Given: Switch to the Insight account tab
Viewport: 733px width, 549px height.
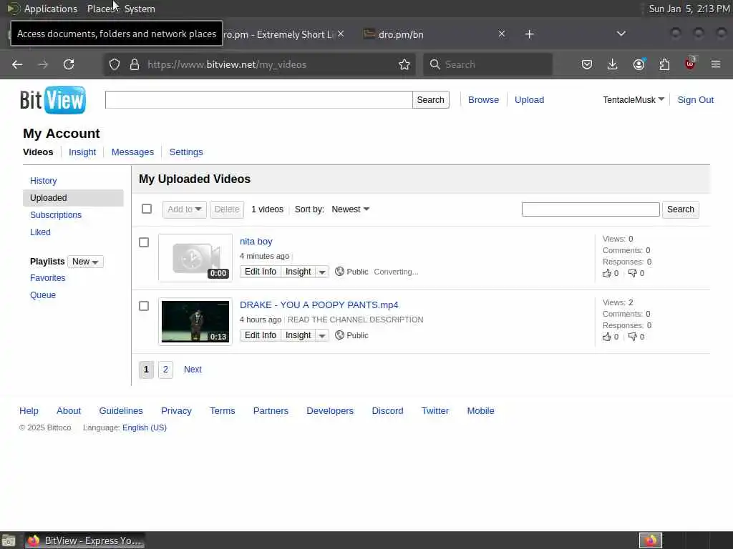Looking at the screenshot, I should (x=82, y=152).
